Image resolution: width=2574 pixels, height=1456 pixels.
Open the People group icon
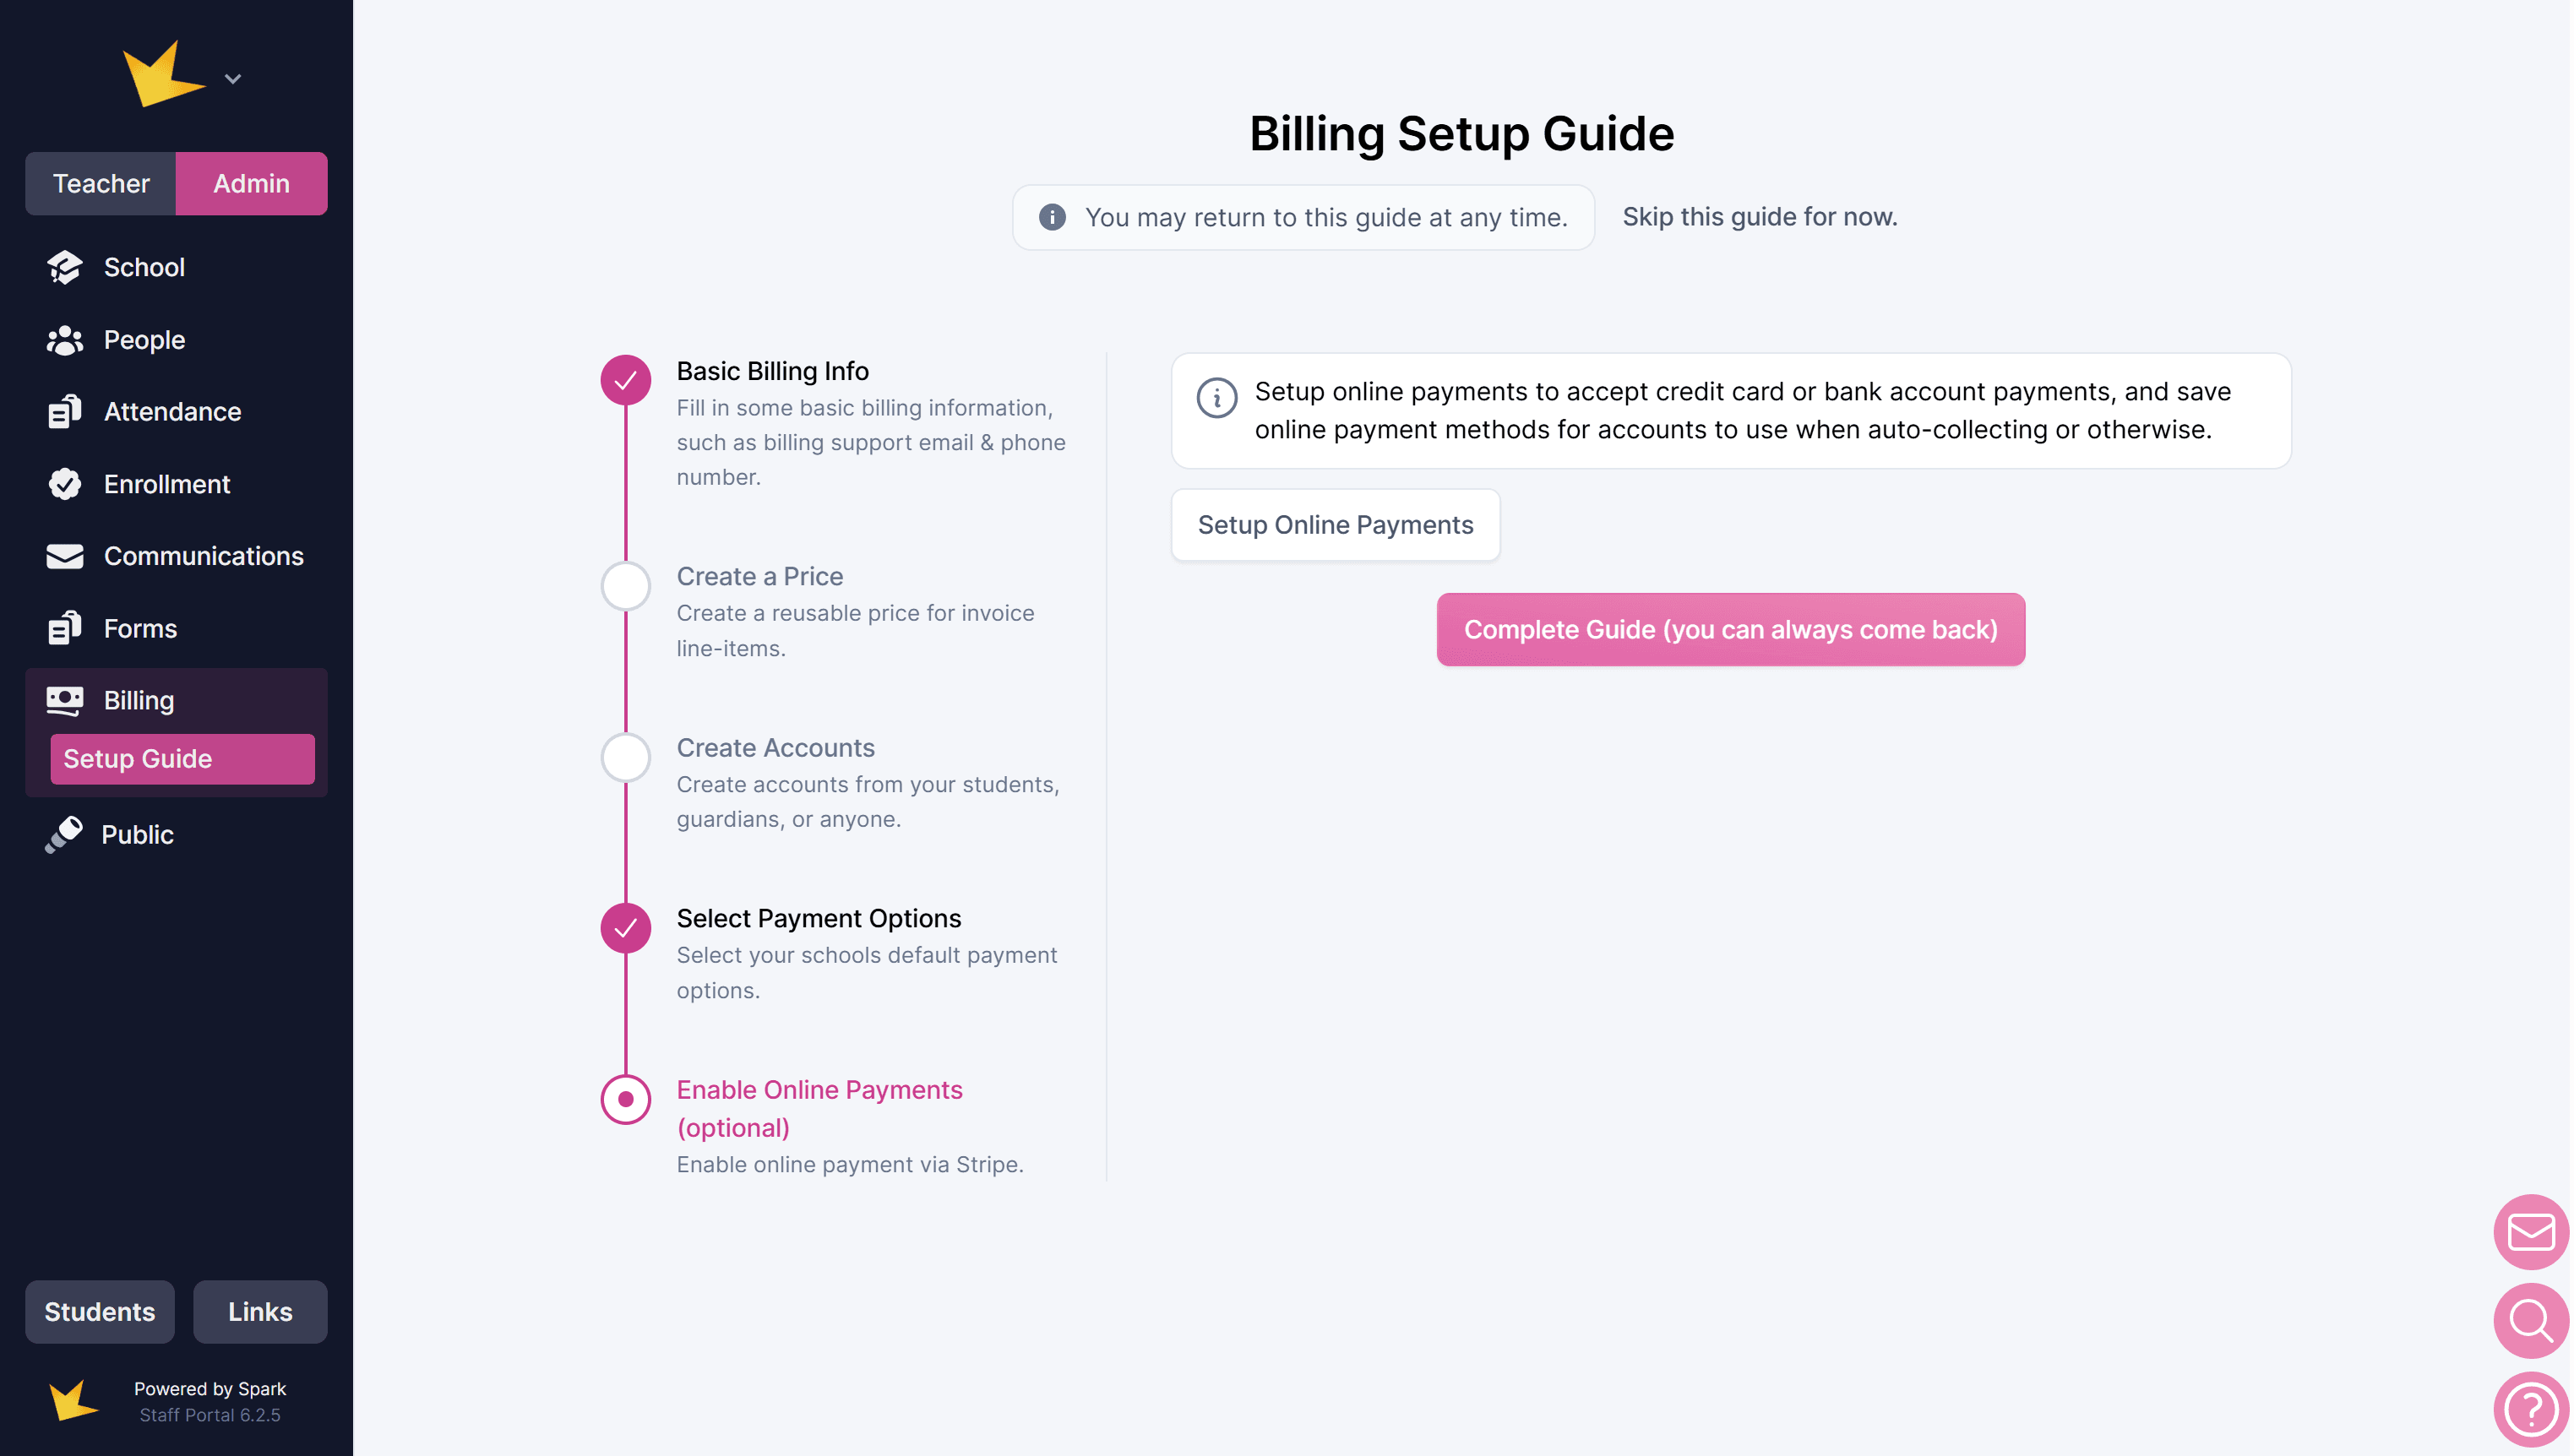65,340
